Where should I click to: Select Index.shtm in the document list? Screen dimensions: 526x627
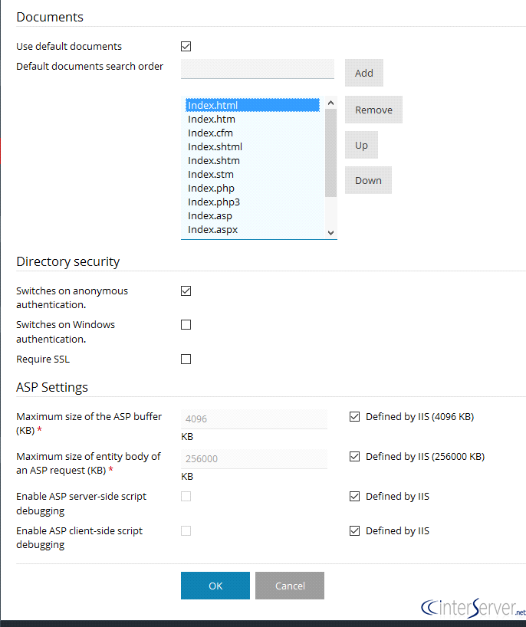click(x=253, y=160)
